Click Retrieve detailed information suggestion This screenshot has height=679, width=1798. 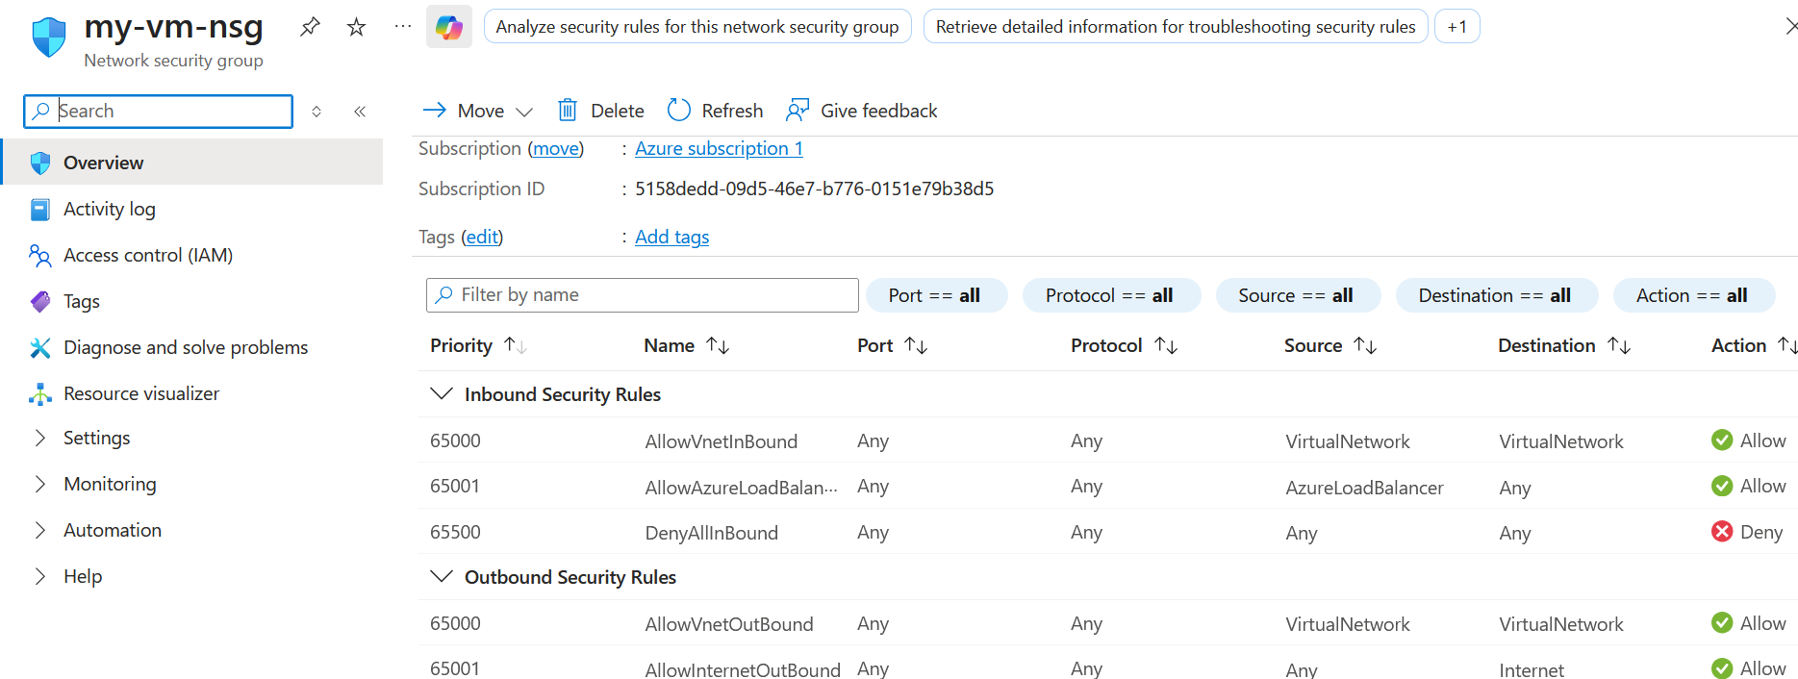point(1176,27)
